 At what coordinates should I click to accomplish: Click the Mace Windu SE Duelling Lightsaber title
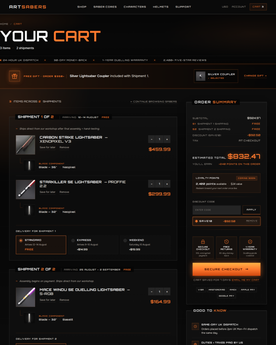(85, 292)
